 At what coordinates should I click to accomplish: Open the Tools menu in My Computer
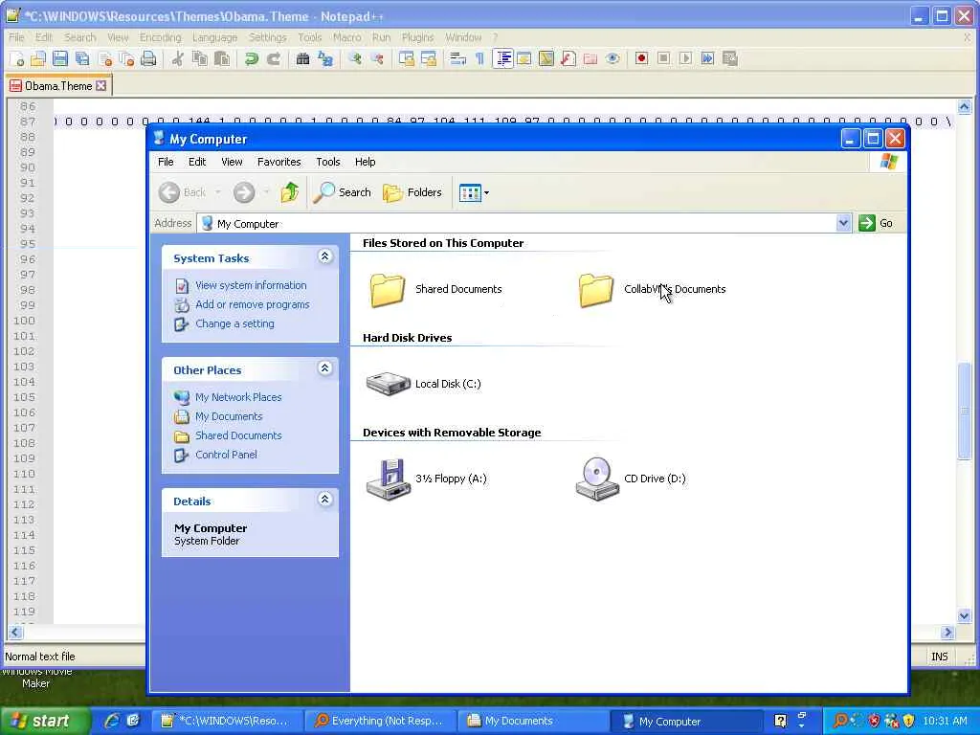pyautogui.click(x=327, y=162)
